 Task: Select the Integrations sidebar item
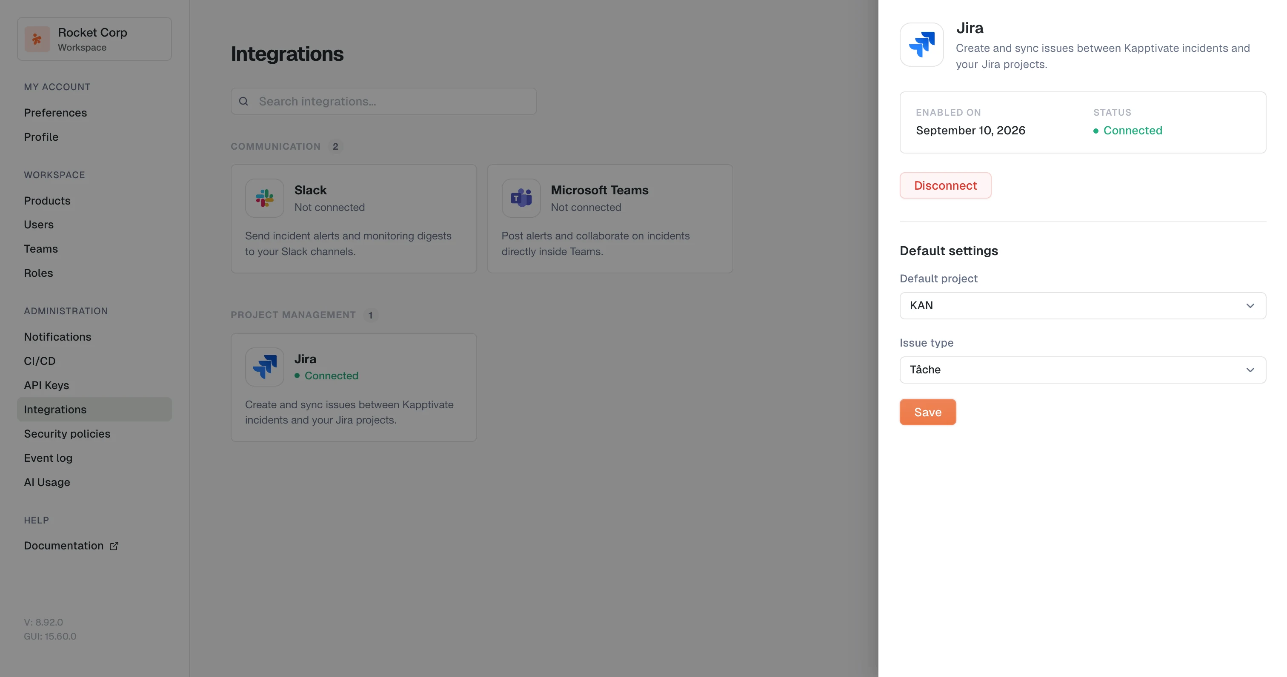(x=94, y=410)
